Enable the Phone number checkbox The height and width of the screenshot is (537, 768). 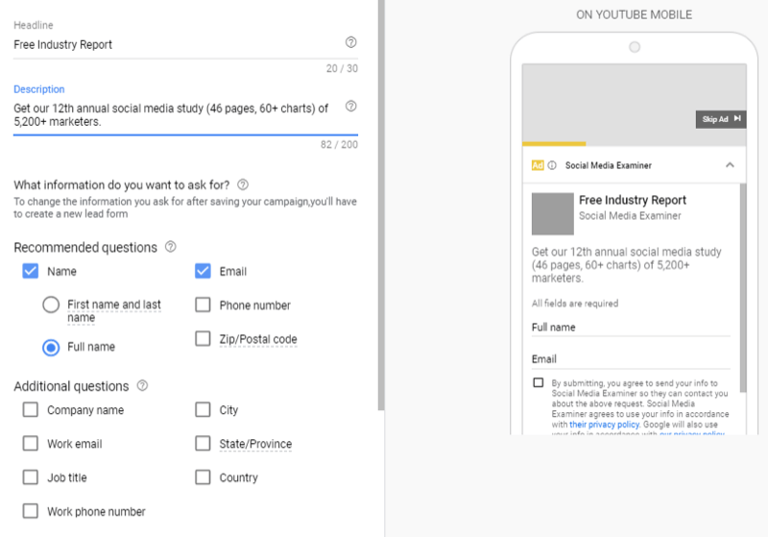[203, 305]
